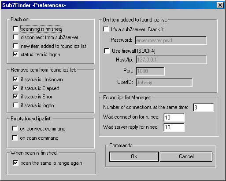This screenshot has height=181, width=226.
Task: Focus the 'Wait server reply for n sec' field
Action: tap(174, 127)
